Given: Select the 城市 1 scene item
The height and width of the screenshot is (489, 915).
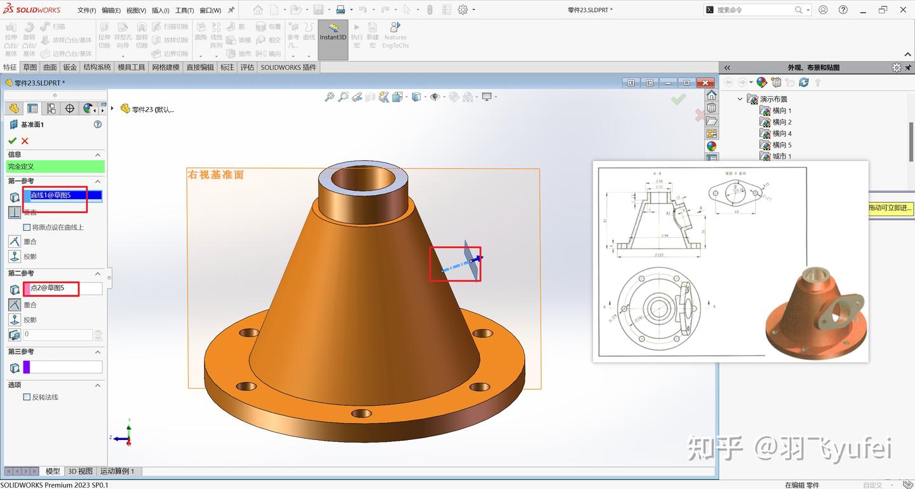Looking at the screenshot, I should pos(782,156).
